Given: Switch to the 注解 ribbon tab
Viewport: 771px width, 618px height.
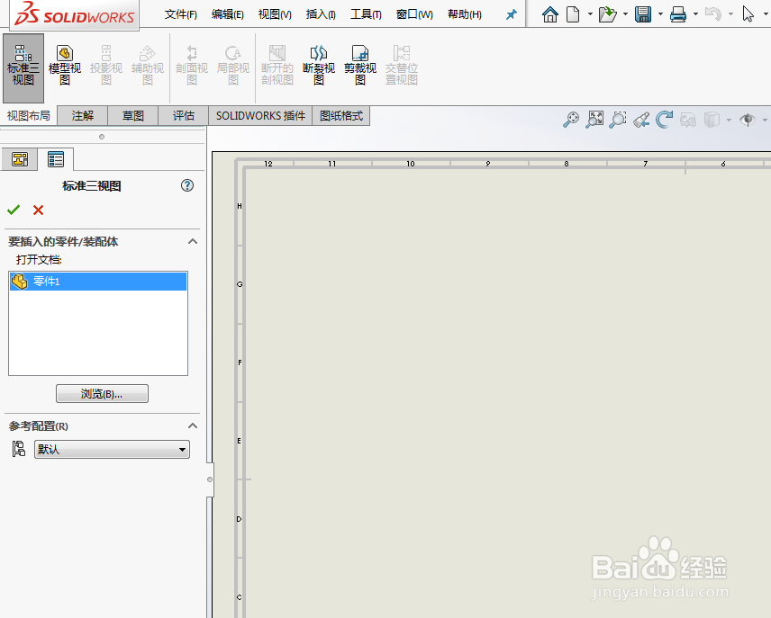Looking at the screenshot, I should [x=82, y=115].
